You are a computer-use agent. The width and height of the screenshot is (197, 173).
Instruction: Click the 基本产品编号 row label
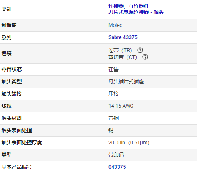click(16, 167)
